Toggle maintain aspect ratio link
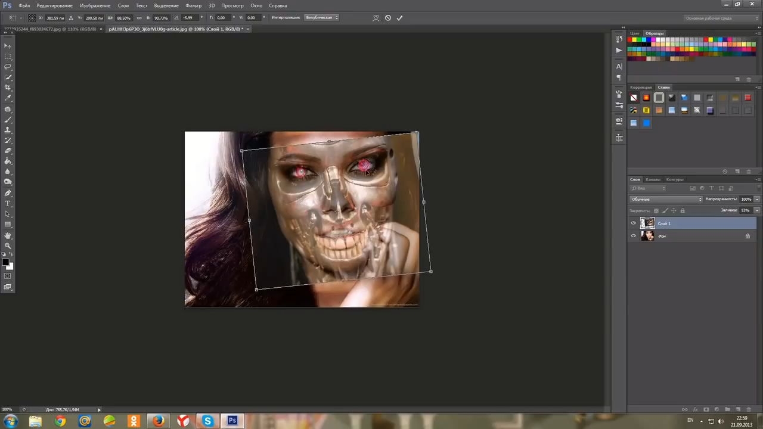Screen dimensions: 763x429 (139, 18)
